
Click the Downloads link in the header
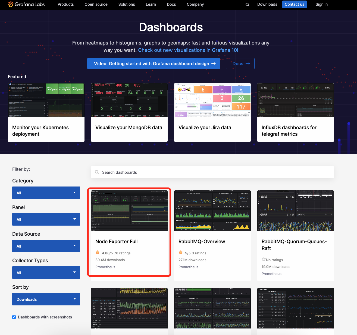tap(267, 4)
